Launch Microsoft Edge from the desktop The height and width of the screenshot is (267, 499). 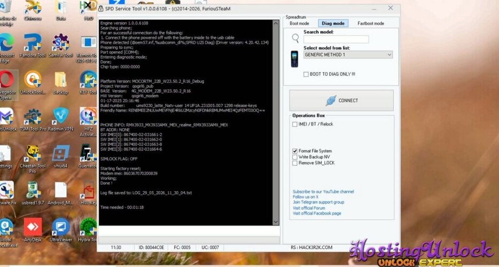click(6, 48)
